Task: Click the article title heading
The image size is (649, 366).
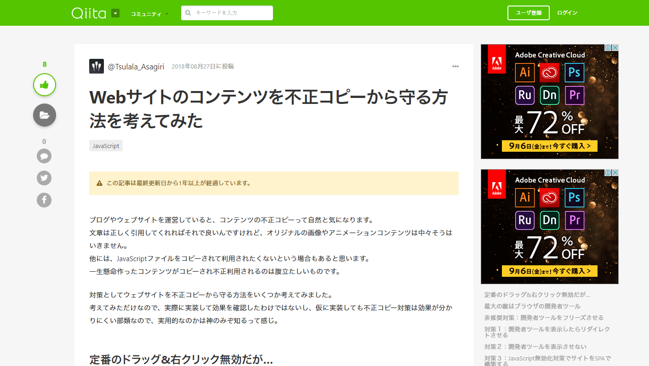Action: (269, 109)
